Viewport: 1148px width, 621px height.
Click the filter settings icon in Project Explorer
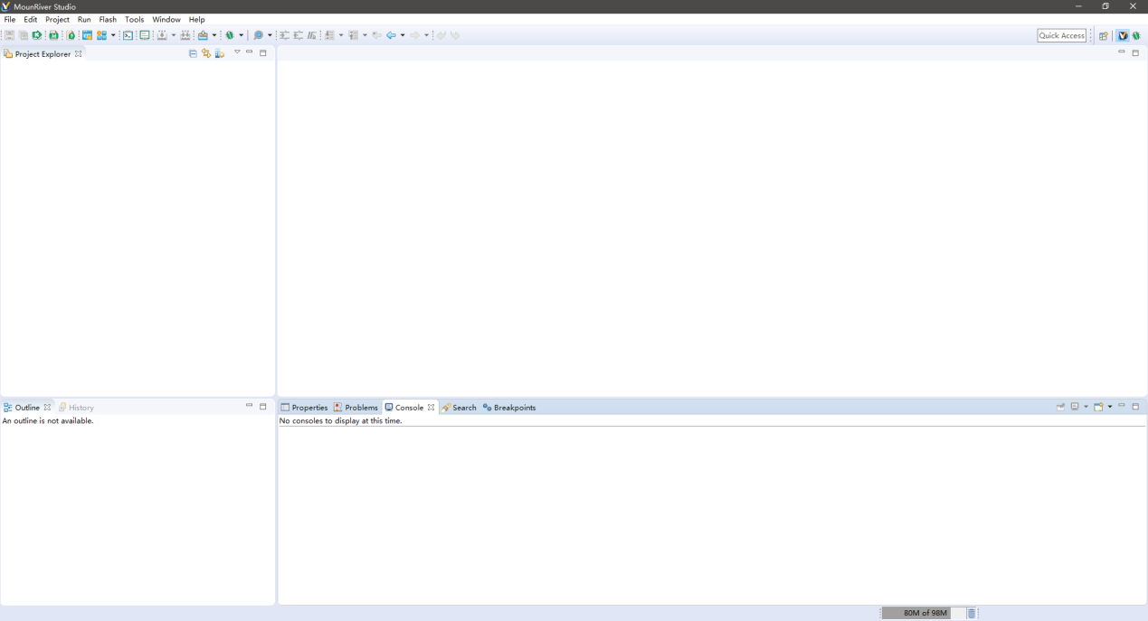click(219, 53)
